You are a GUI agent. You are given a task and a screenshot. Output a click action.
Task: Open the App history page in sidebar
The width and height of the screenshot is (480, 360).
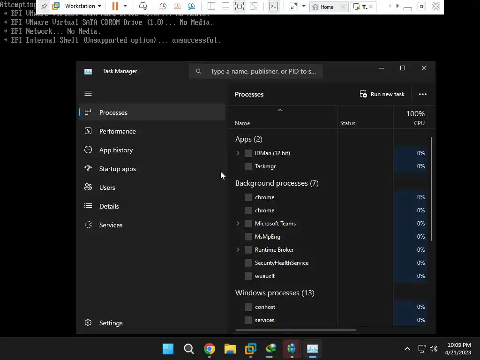[152, 150]
